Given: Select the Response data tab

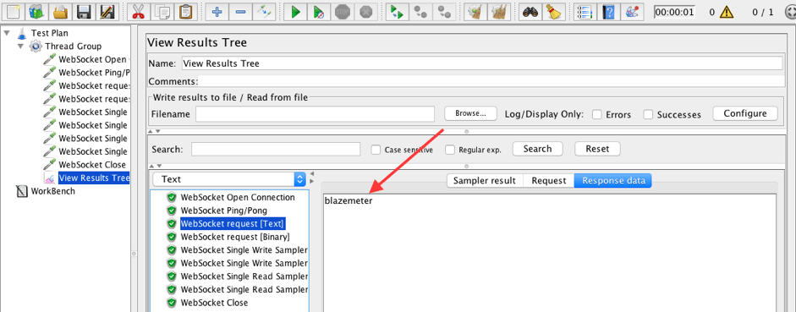Looking at the screenshot, I should point(613,181).
